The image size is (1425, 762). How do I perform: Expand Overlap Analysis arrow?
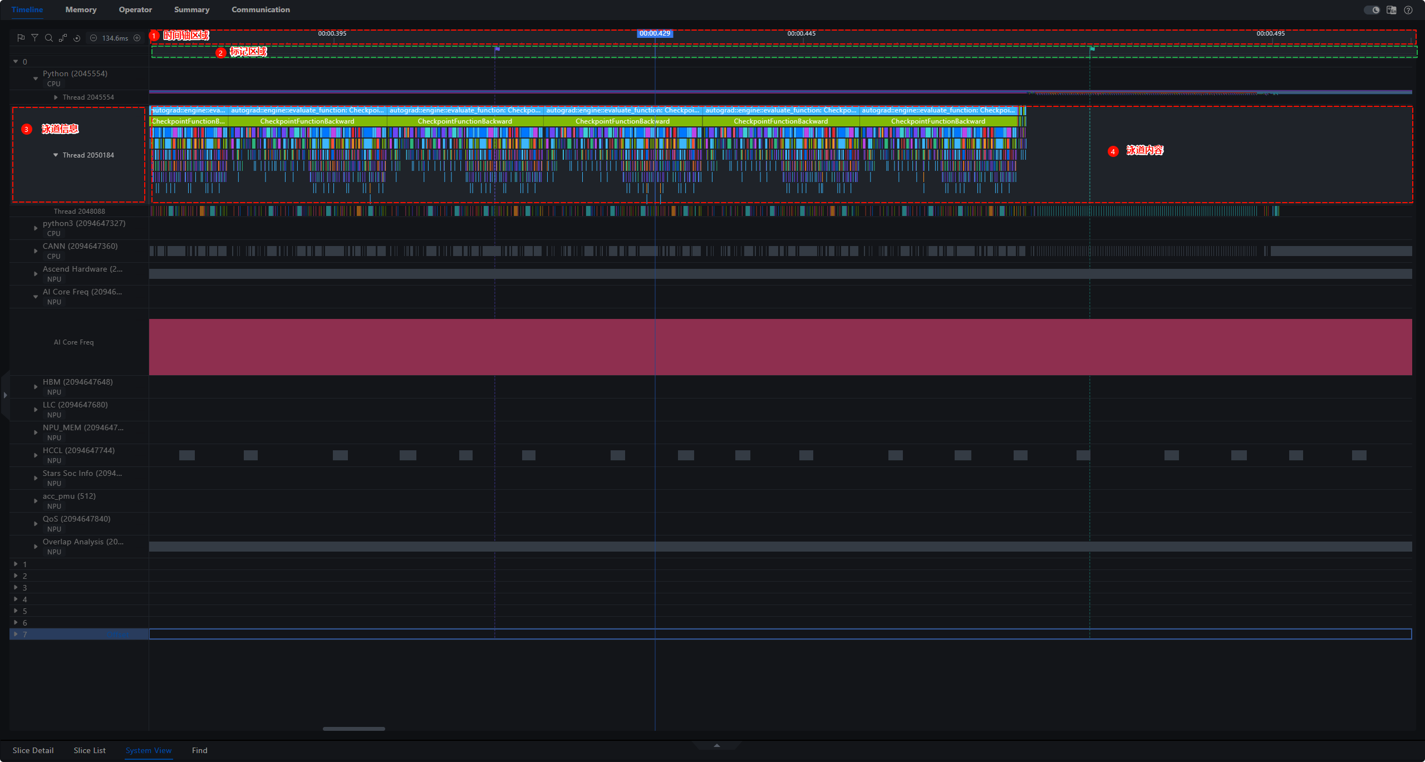point(36,547)
